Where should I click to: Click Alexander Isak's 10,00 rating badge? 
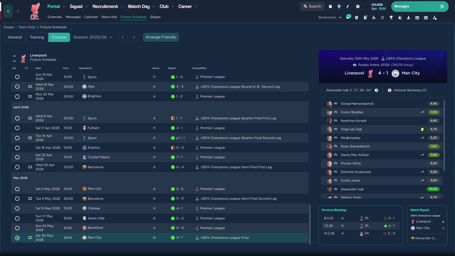click(x=433, y=189)
